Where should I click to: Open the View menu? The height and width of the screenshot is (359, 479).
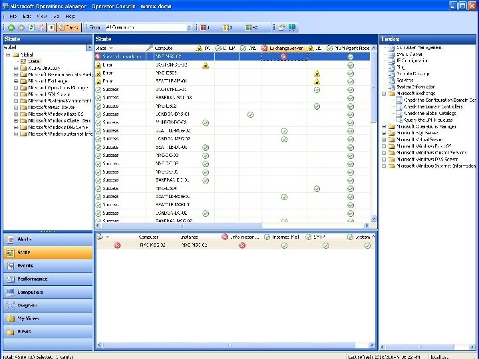[x=41, y=16]
